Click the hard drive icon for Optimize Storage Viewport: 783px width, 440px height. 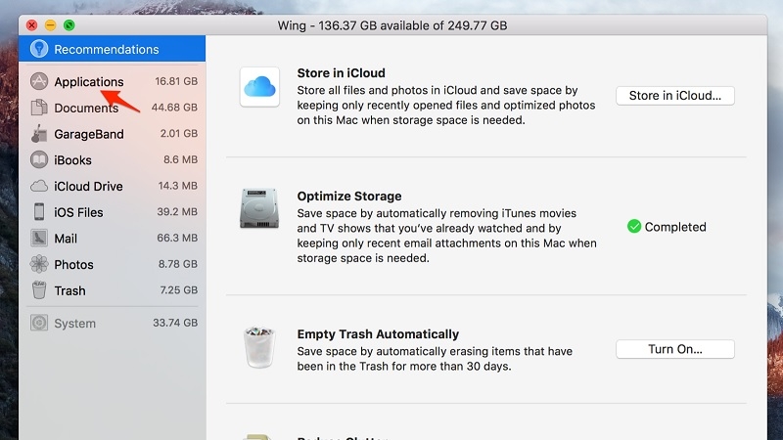coord(259,208)
